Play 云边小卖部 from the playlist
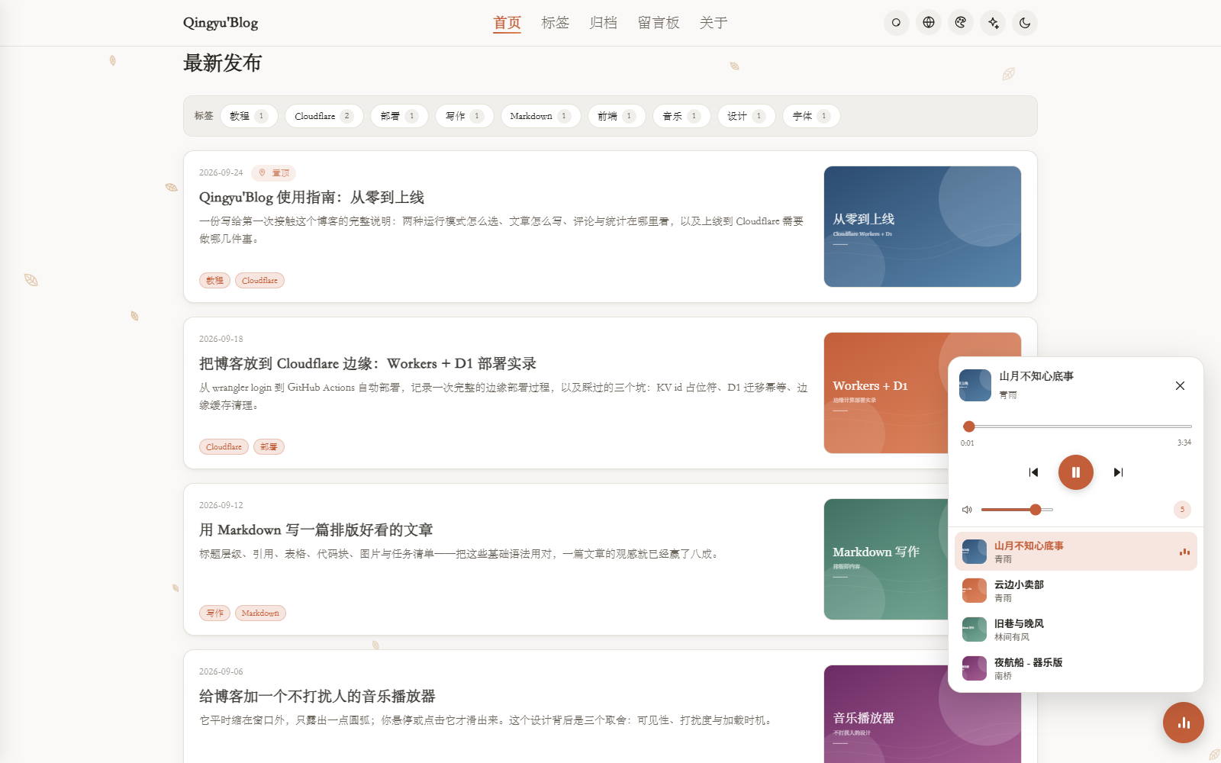 pyautogui.click(x=1076, y=591)
